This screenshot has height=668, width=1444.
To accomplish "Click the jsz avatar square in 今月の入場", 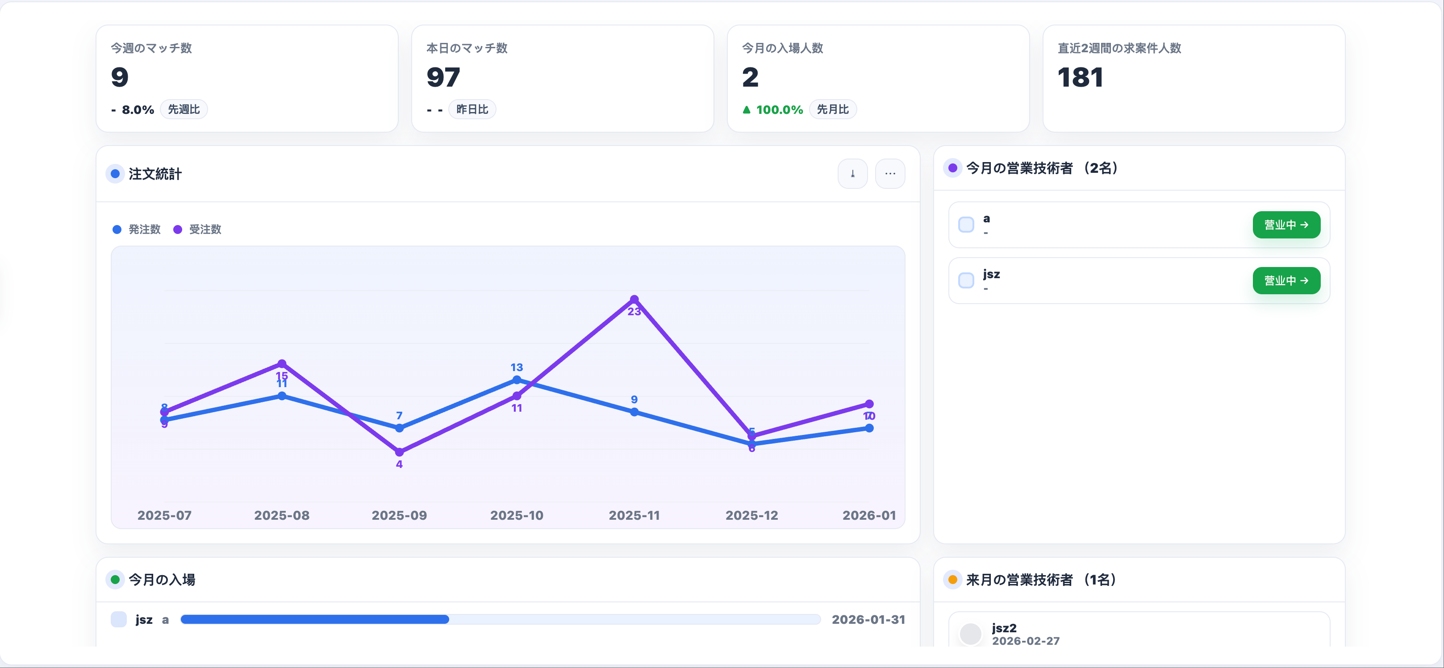I will tap(118, 619).
